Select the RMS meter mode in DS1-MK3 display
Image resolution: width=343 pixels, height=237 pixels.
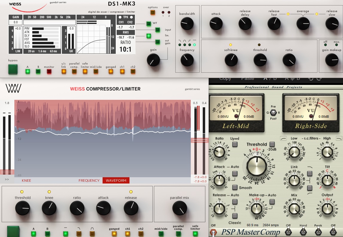(x=126, y=32)
